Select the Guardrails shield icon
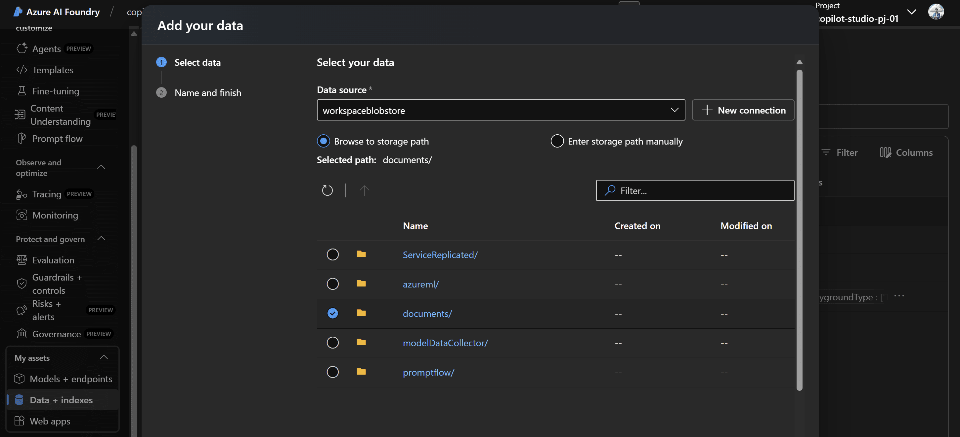960x437 pixels. point(22,284)
